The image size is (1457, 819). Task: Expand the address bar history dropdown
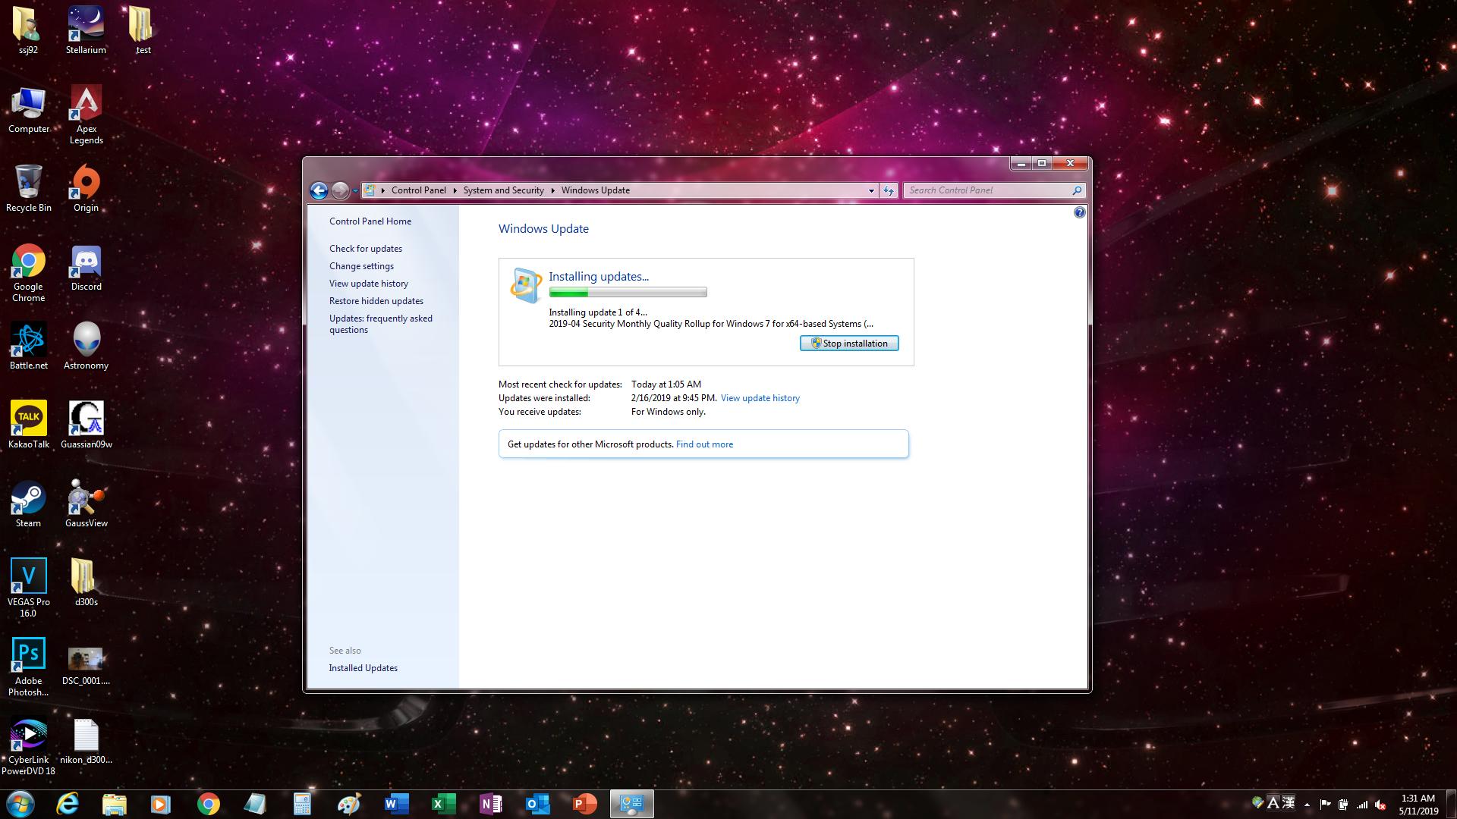871,190
